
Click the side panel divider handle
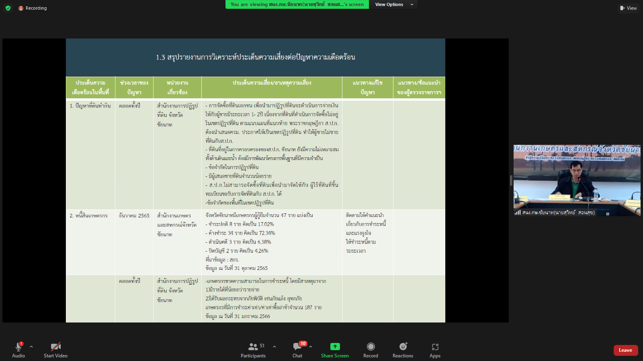coord(511,180)
